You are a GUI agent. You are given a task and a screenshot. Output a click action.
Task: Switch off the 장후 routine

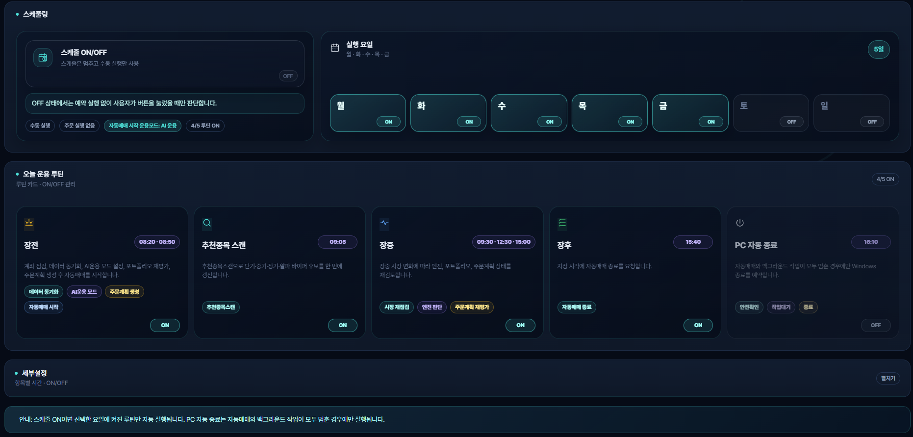click(x=698, y=325)
